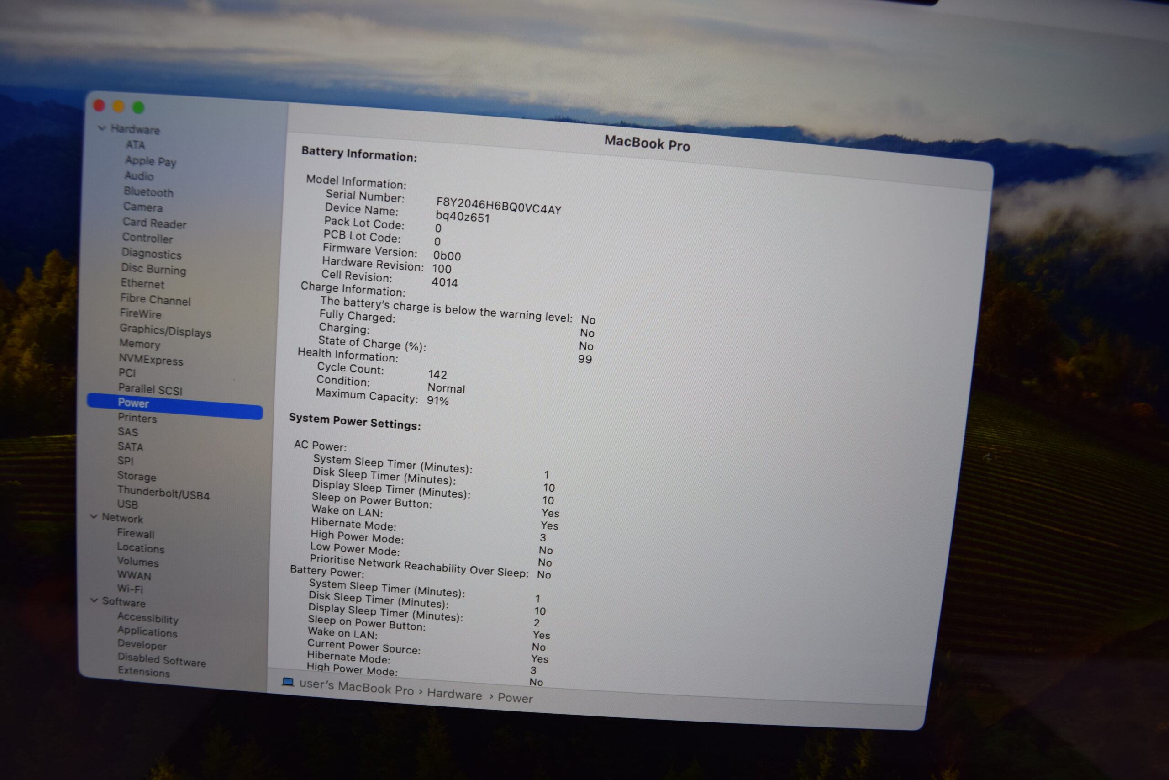Viewport: 1169px width, 780px height.
Task: Select Firewall under Network
Action: point(136,533)
